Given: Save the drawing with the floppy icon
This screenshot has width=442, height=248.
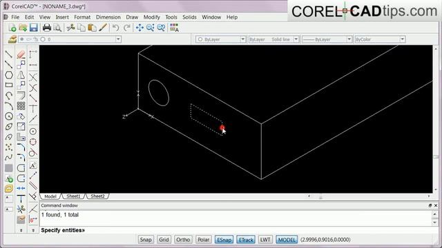Looking at the screenshot, I should [x=34, y=28].
